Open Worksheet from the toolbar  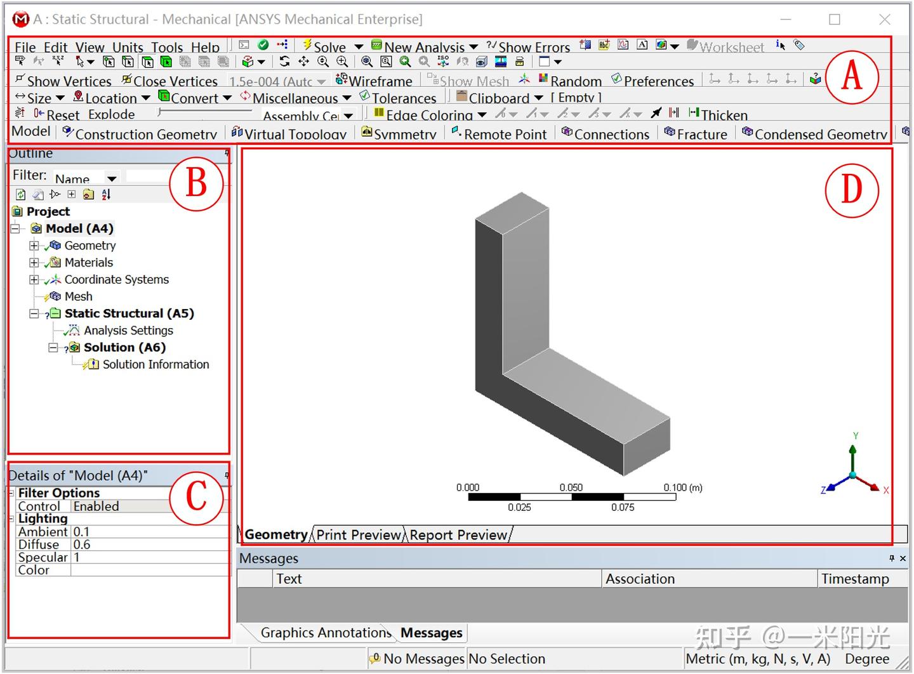coord(729,47)
